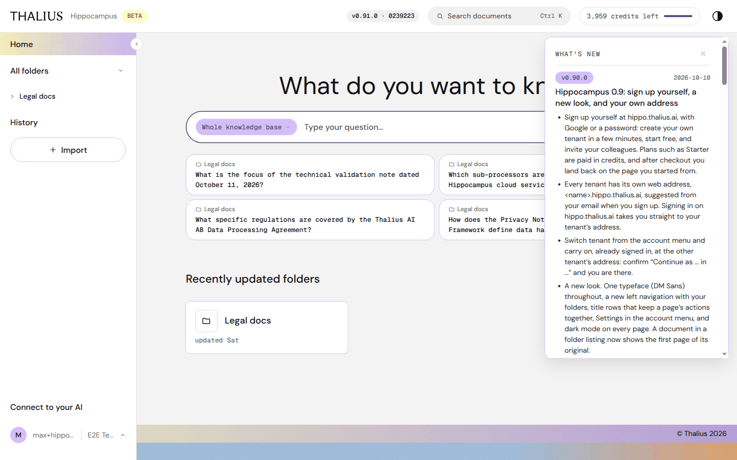
Task: Click the E2E tenant name label
Action: point(100,435)
